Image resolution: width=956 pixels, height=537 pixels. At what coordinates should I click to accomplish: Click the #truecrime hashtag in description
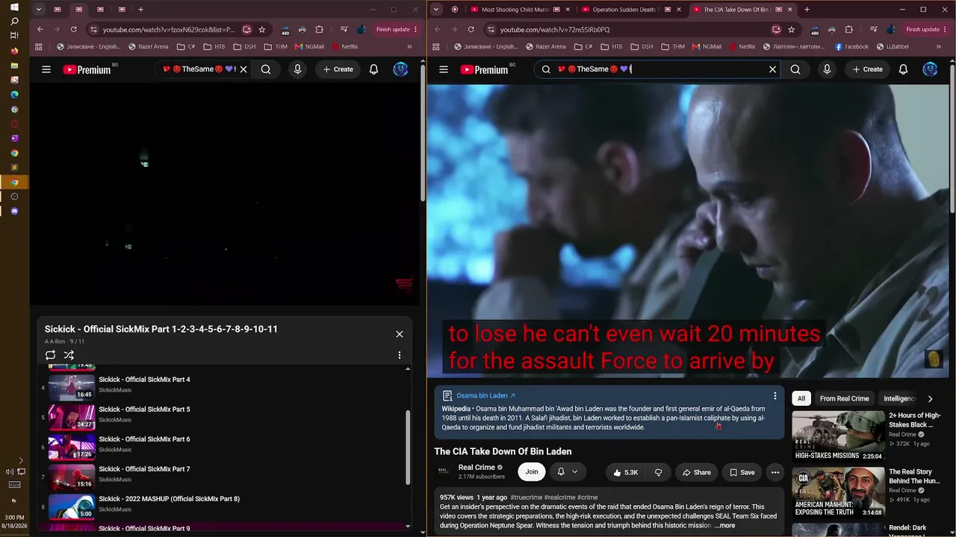click(527, 497)
